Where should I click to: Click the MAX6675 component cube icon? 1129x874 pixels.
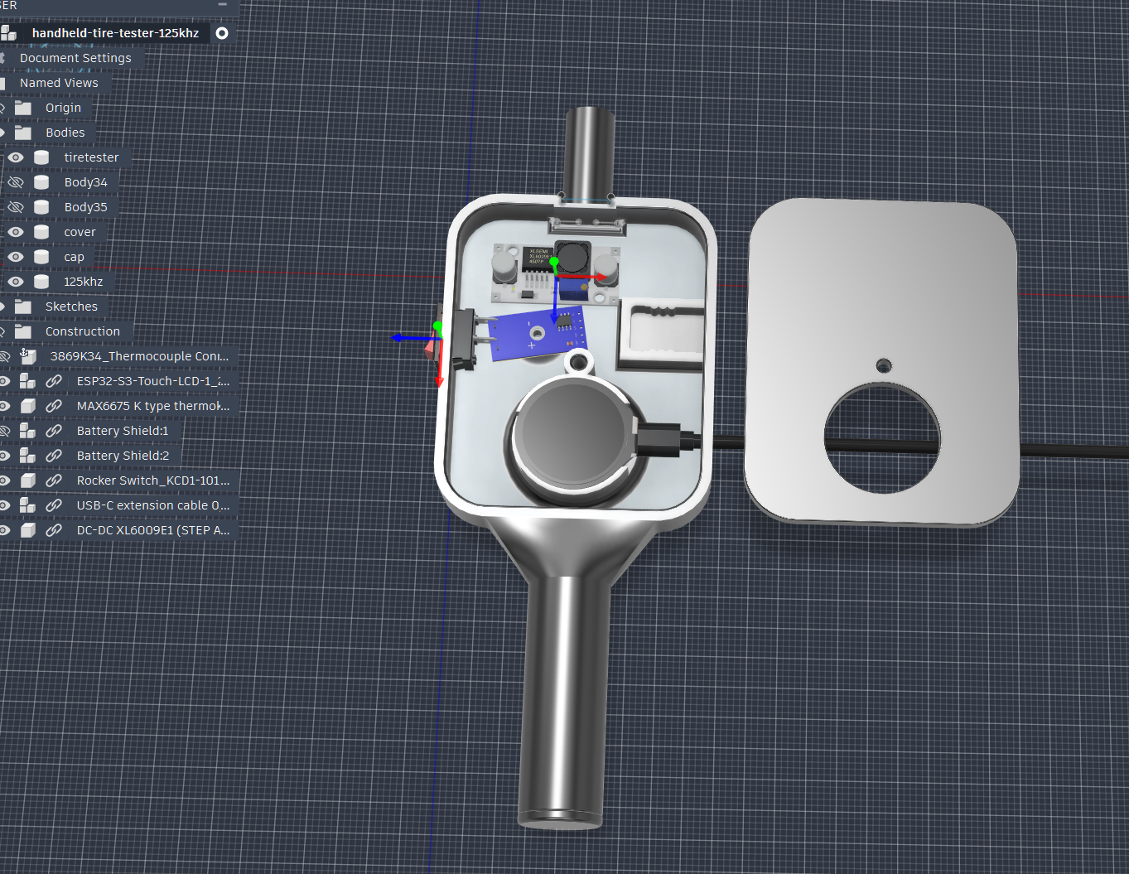27,406
